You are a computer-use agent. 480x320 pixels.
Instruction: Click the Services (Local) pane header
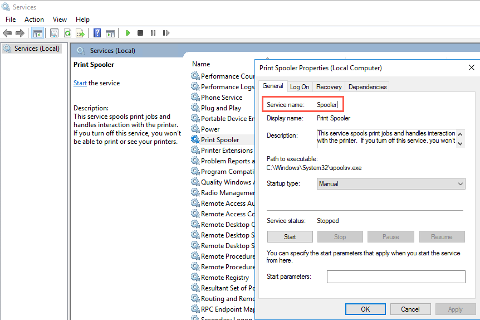[x=112, y=51]
